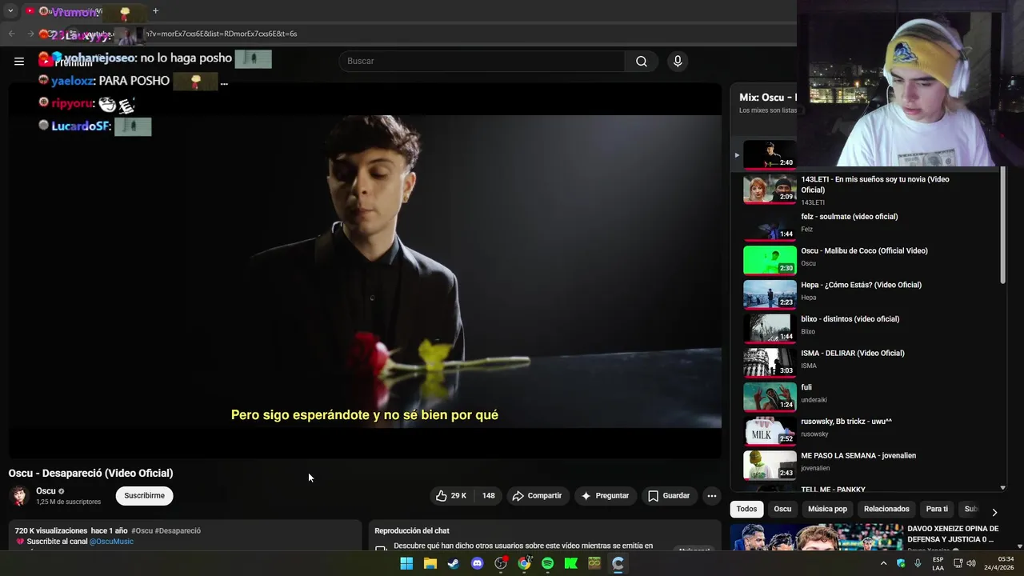The image size is (1024, 576).
Task: Select the Todos filter chip
Action: pyautogui.click(x=746, y=509)
